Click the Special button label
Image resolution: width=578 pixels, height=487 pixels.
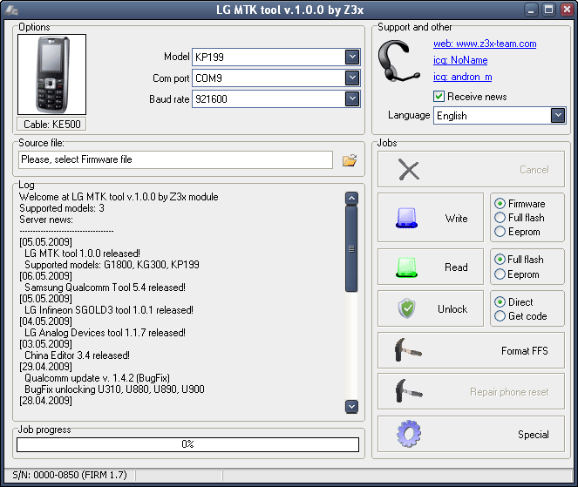click(x=533, y=435)
